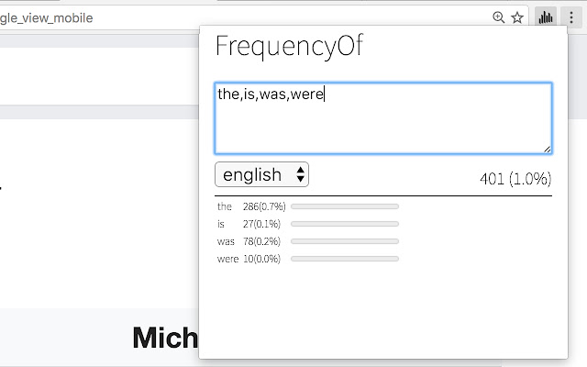
Task: Click the bold 'Mich' heading on the page
Action: 165,338
